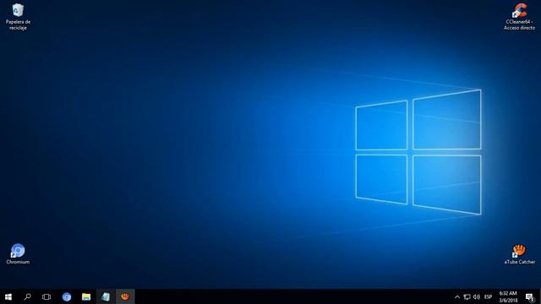This screenshot has width=541, height=304.
Task: Open the Action Center notifications
Action: (x=530, y=296)
